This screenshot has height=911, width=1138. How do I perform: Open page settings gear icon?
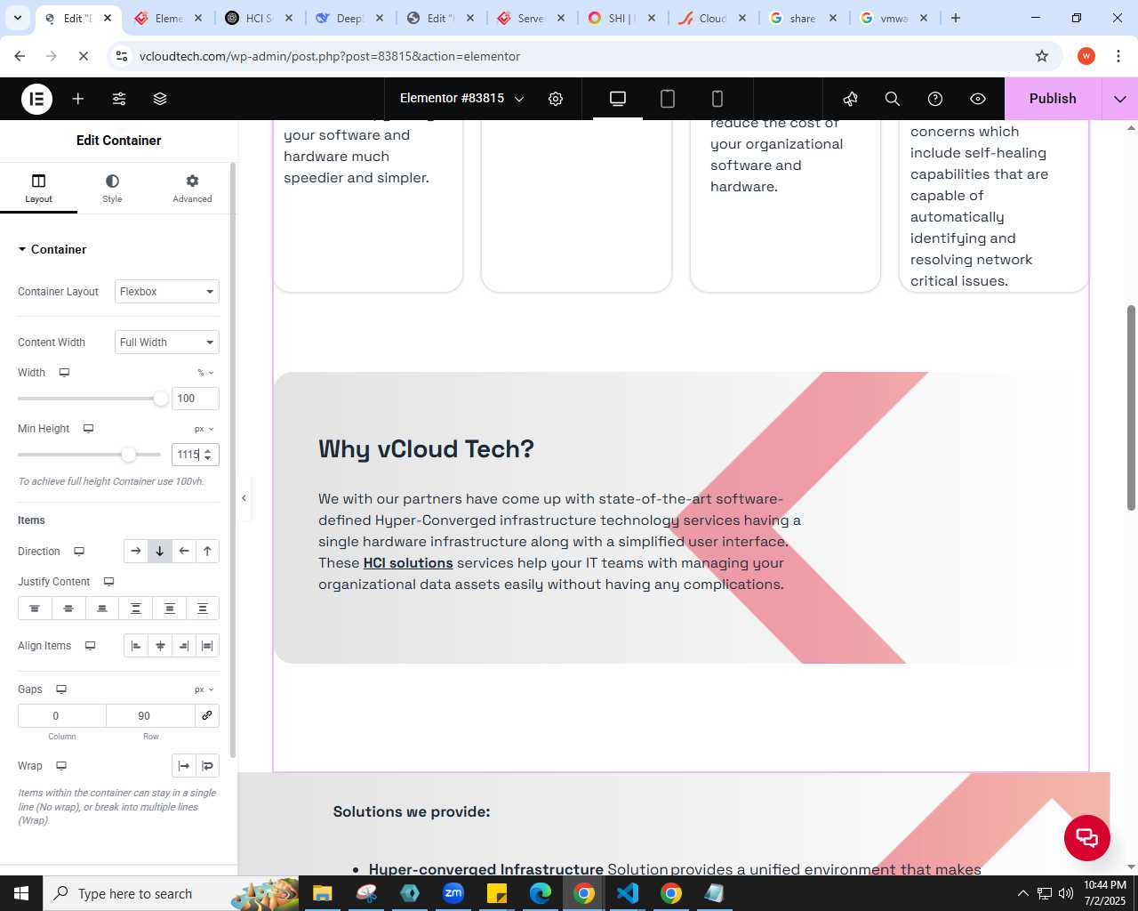(x=556, y=99)
